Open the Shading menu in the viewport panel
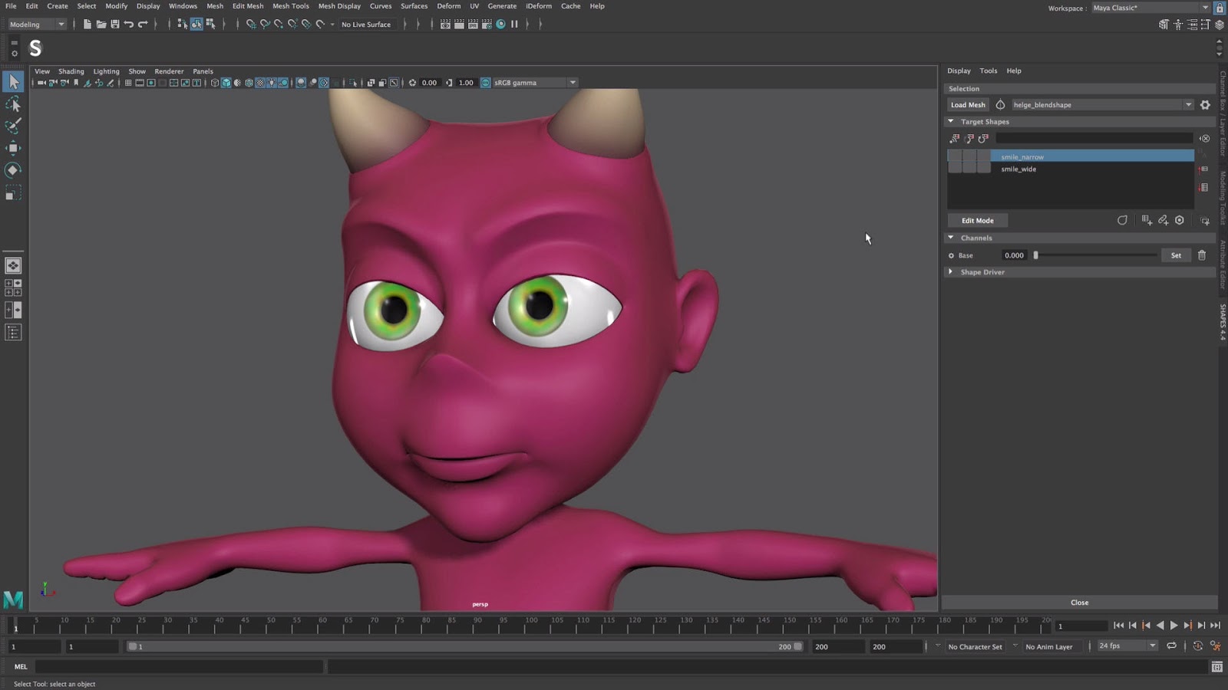Screen dimensions: 1228x690 [71, 71]
